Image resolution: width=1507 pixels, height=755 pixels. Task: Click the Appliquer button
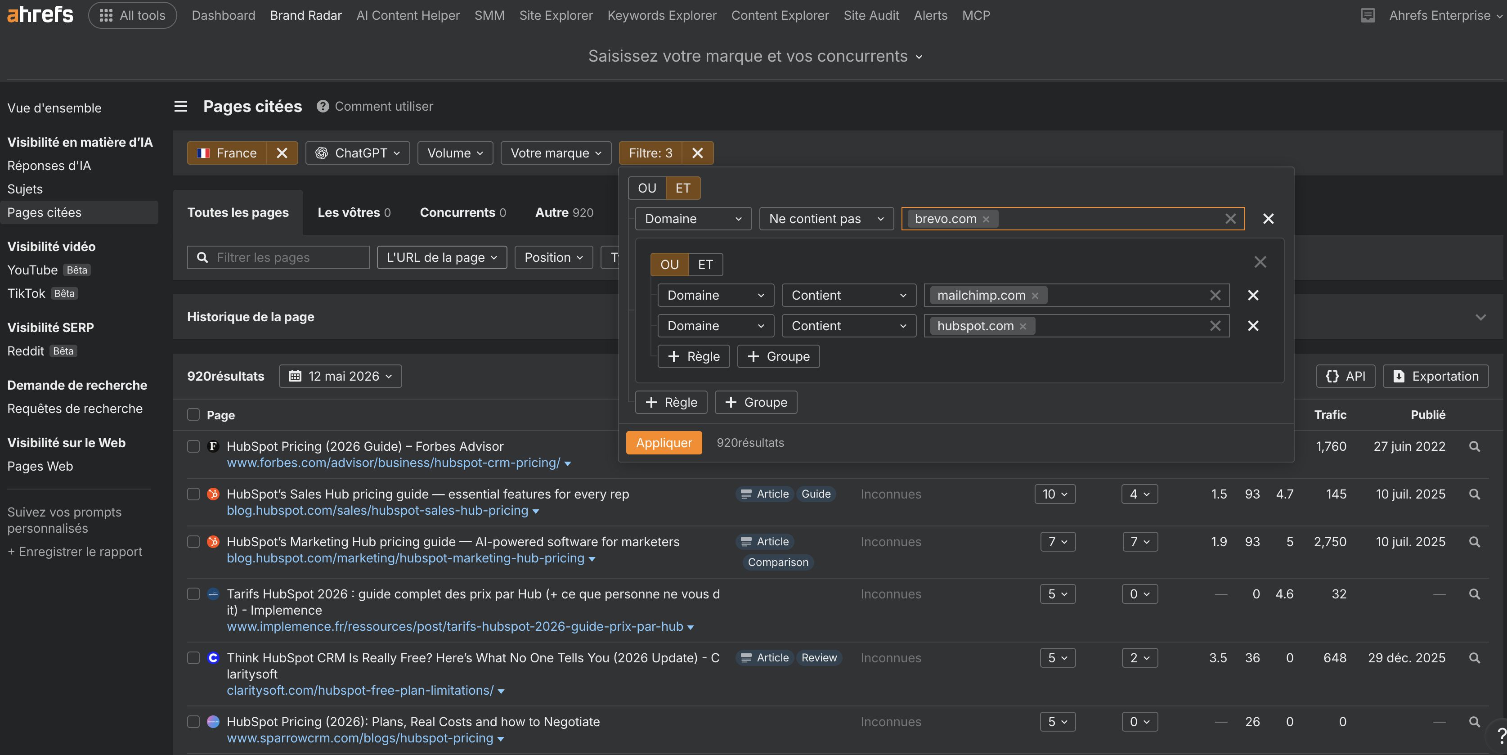click(664, 443)
